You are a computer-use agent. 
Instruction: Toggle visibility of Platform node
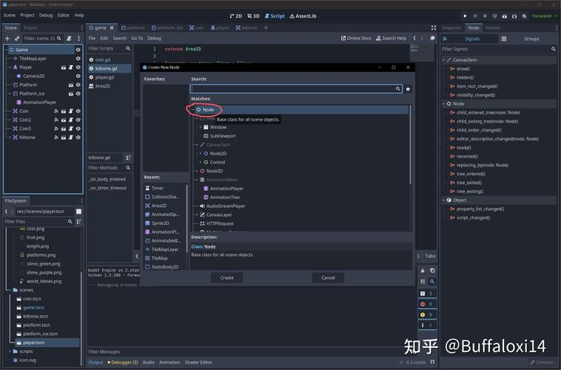78,85
